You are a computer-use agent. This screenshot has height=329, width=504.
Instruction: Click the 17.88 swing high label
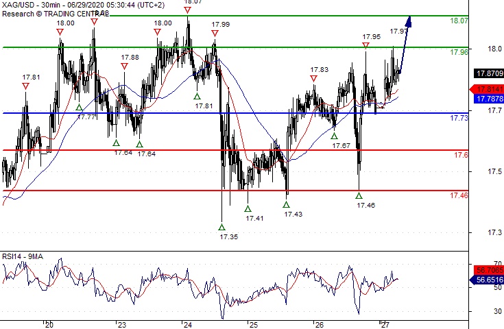130,58
